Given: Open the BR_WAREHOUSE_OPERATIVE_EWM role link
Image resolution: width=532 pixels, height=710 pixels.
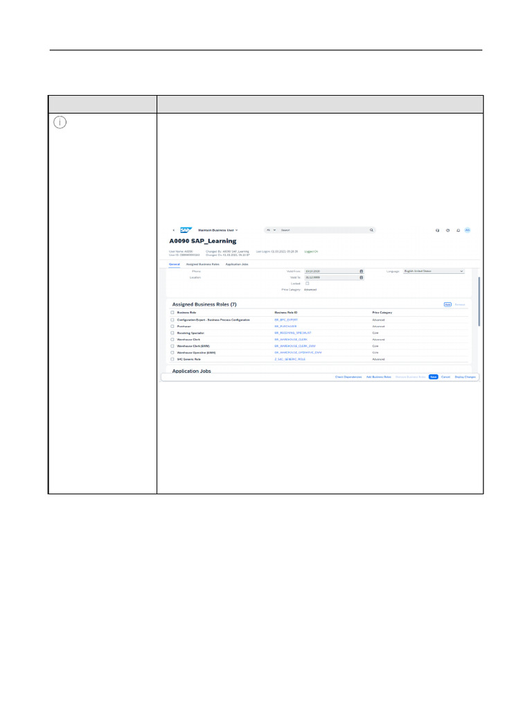Looking at the screenshot, I should [298, 352].
